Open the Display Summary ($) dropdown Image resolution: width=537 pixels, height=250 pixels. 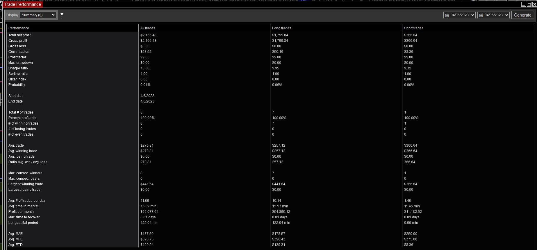point(38,15)
